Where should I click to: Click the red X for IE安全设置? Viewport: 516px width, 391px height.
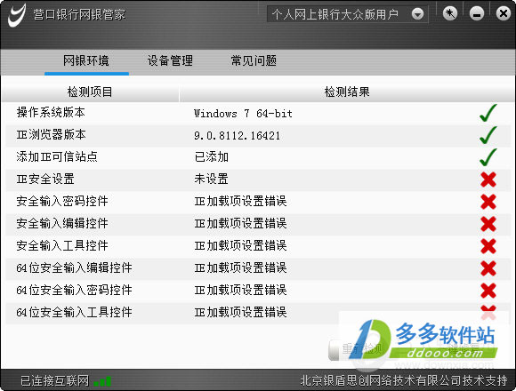pos(488,180)
